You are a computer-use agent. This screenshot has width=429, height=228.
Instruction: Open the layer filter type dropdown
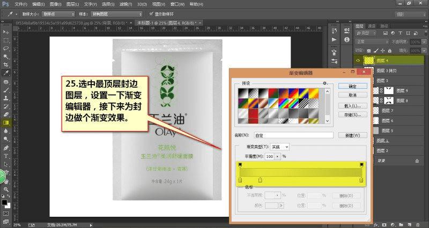(366, 33)
